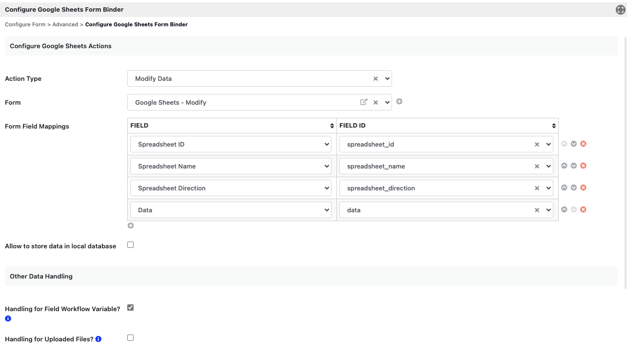Image resolution: width=627 pixels, height=354 pixels.
Task: Open the spreadsheet_direction field ID dropdown
Action: pyautogui.click(x=446, y=188)
